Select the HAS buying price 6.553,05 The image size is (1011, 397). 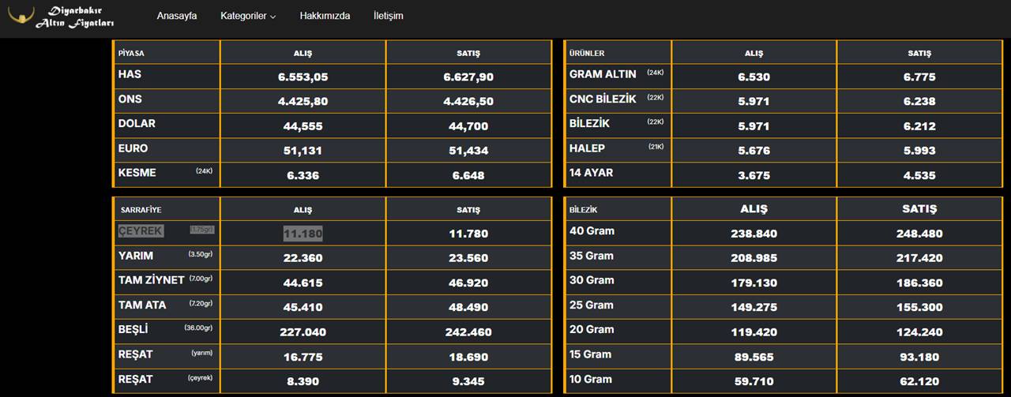click(303, 77)
